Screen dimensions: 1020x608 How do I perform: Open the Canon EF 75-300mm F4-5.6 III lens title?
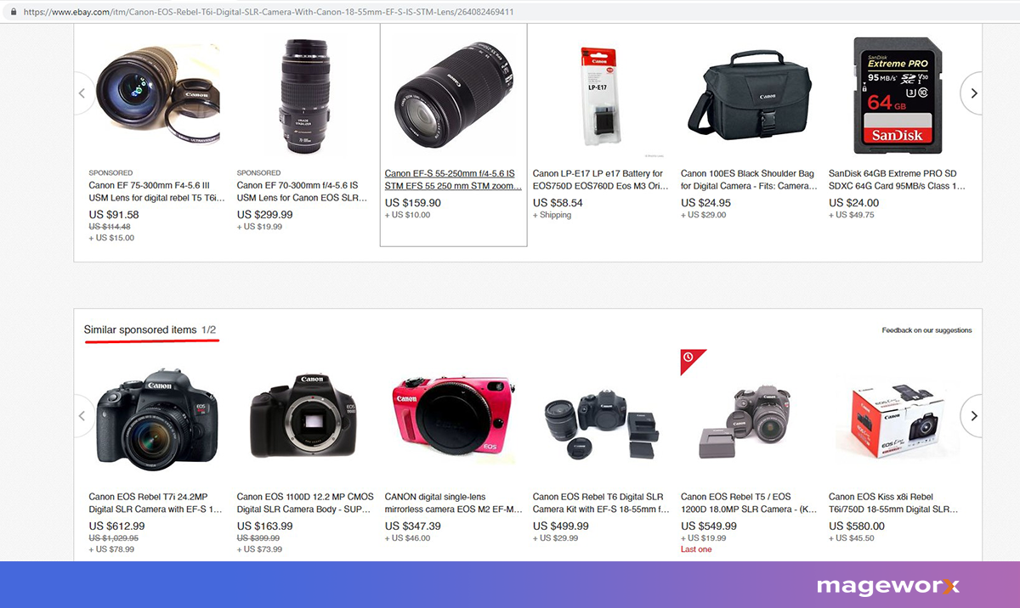(x=157, y=192)
